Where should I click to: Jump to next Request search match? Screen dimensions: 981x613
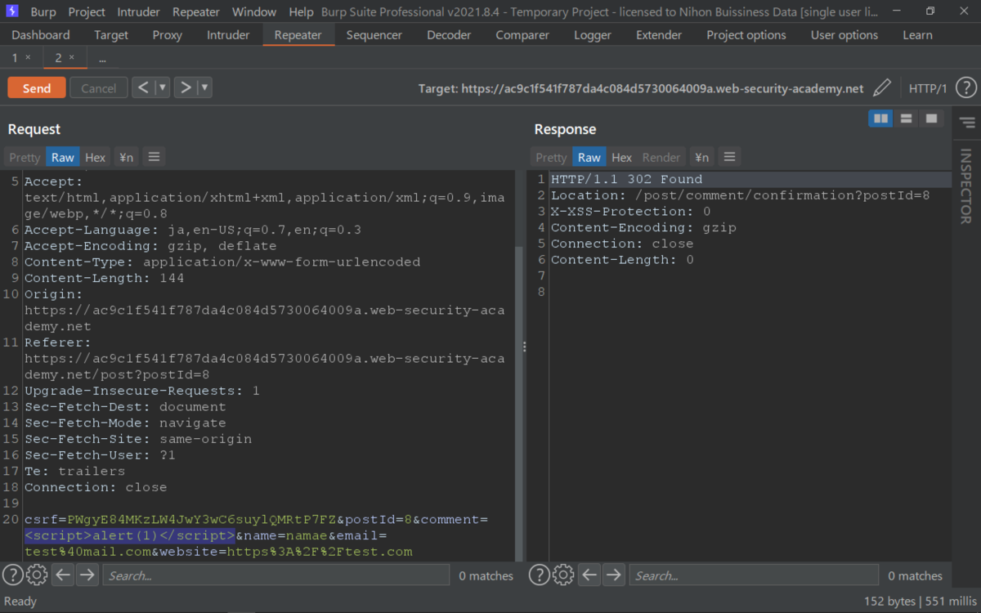[x=87, y=575]
